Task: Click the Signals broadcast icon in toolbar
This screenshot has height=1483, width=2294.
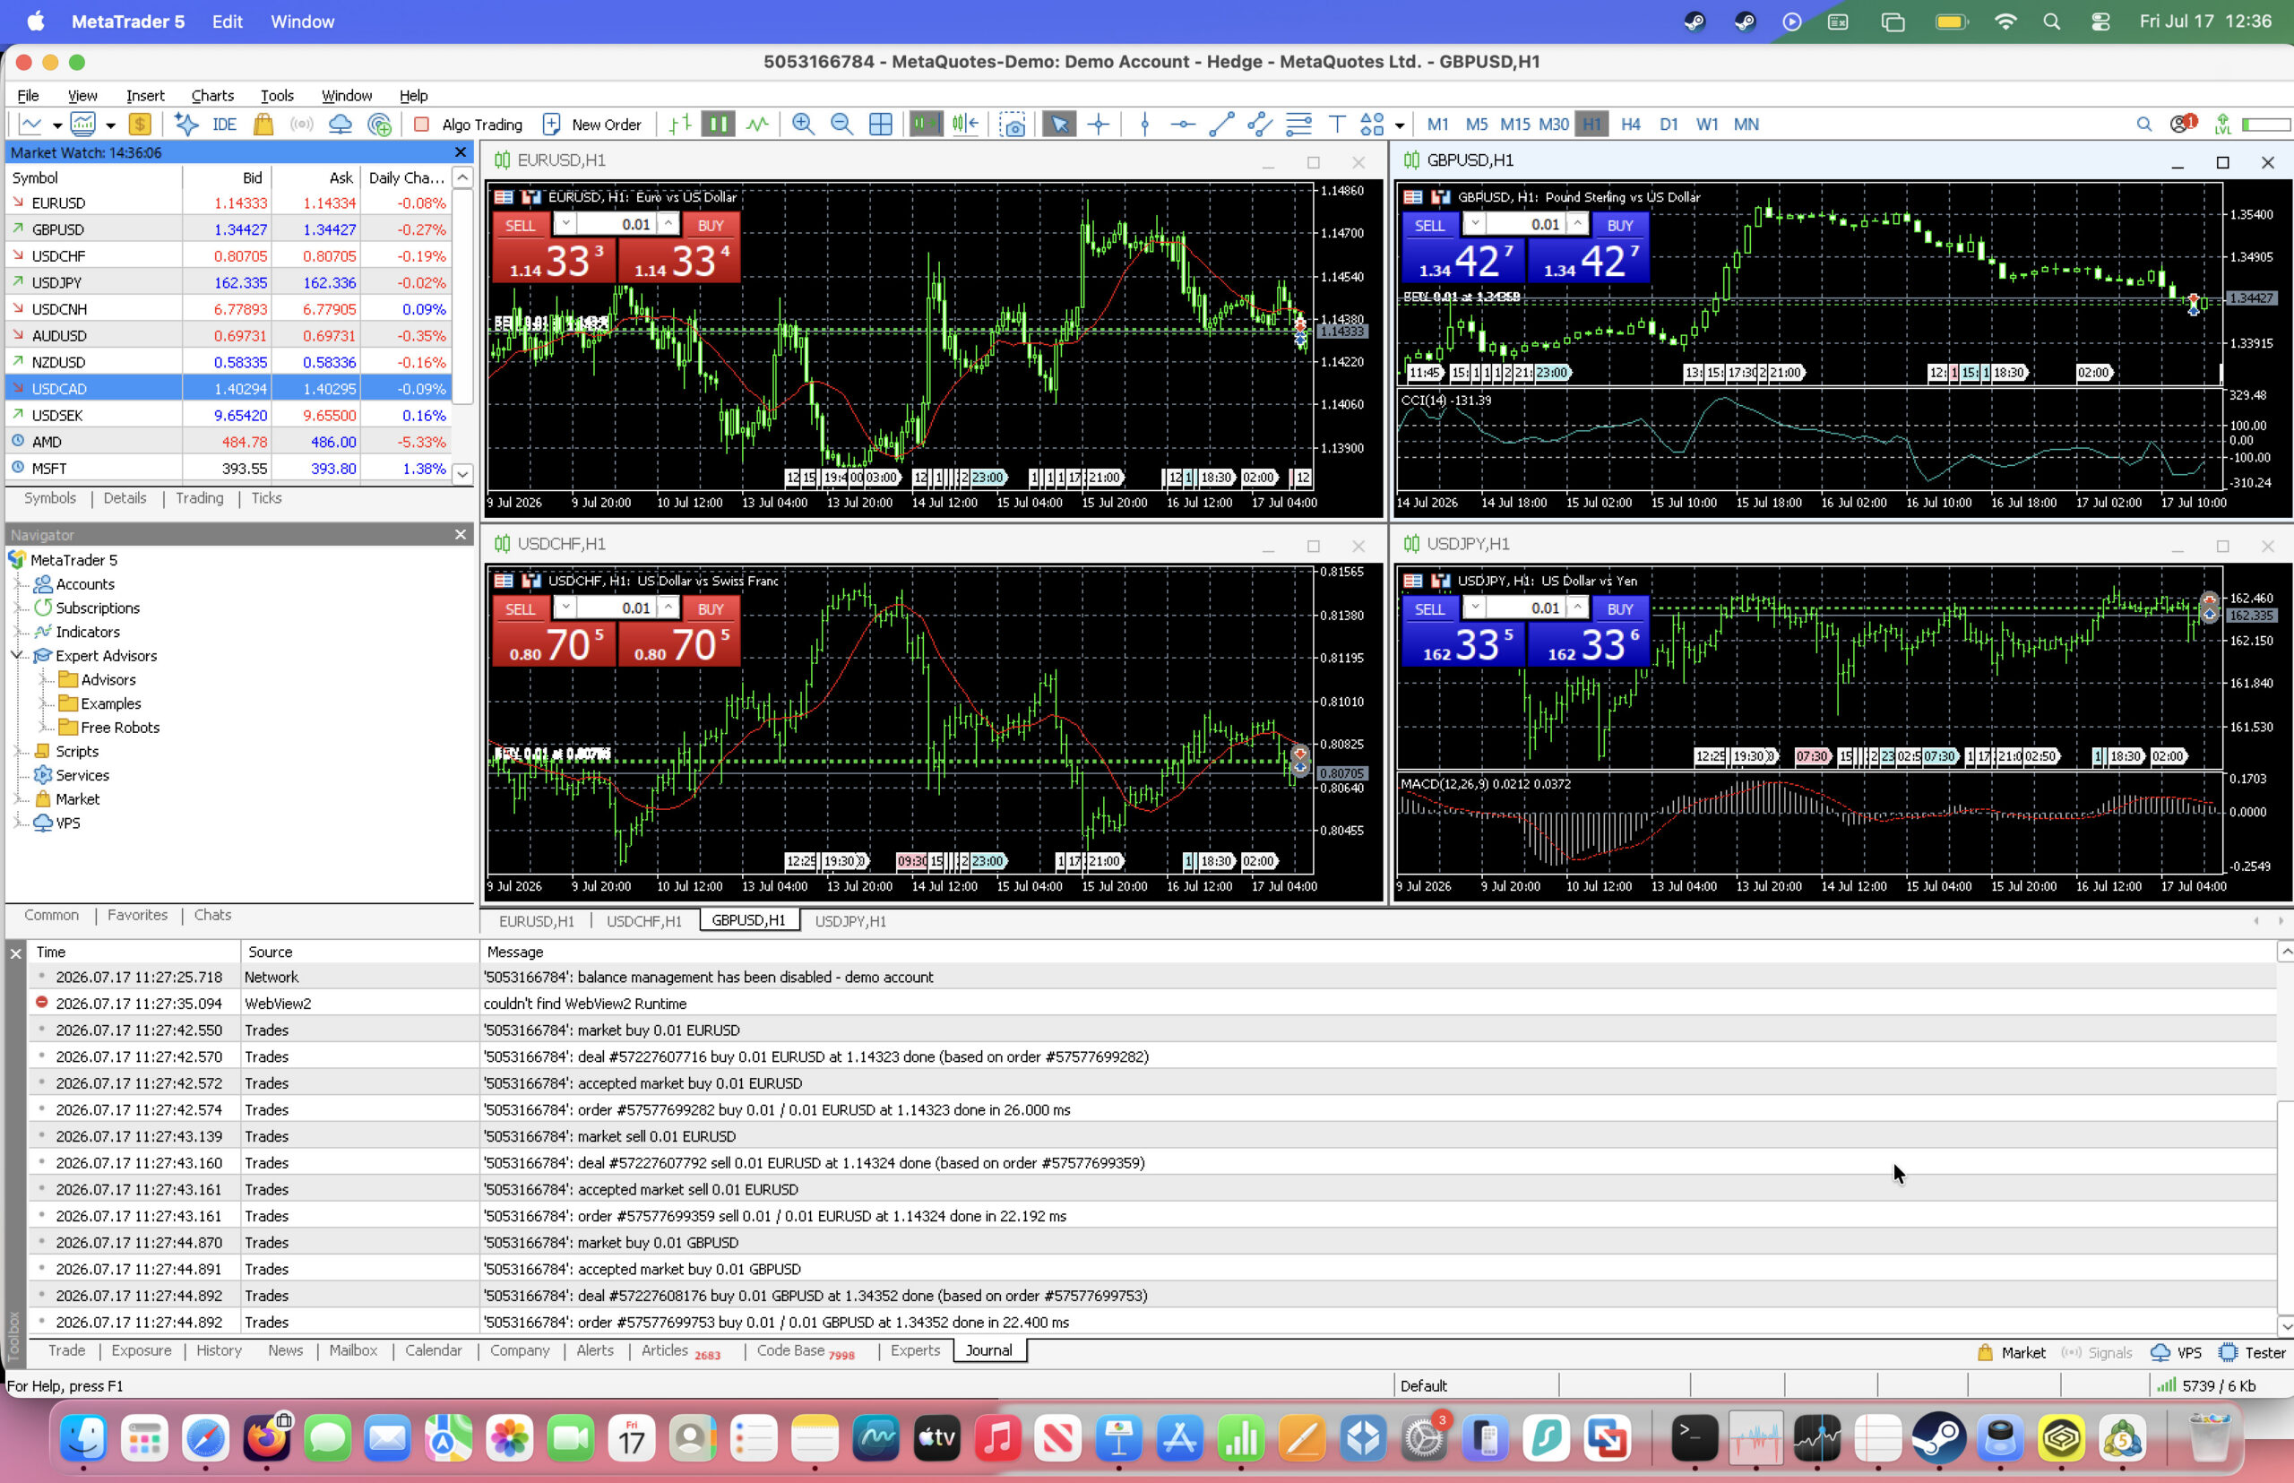Action: (x=301, y=125)
